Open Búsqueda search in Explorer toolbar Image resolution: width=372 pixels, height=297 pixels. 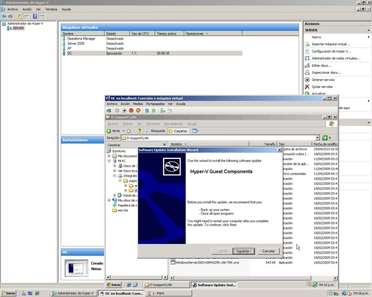pyautogui.click(x=156, y=131)
